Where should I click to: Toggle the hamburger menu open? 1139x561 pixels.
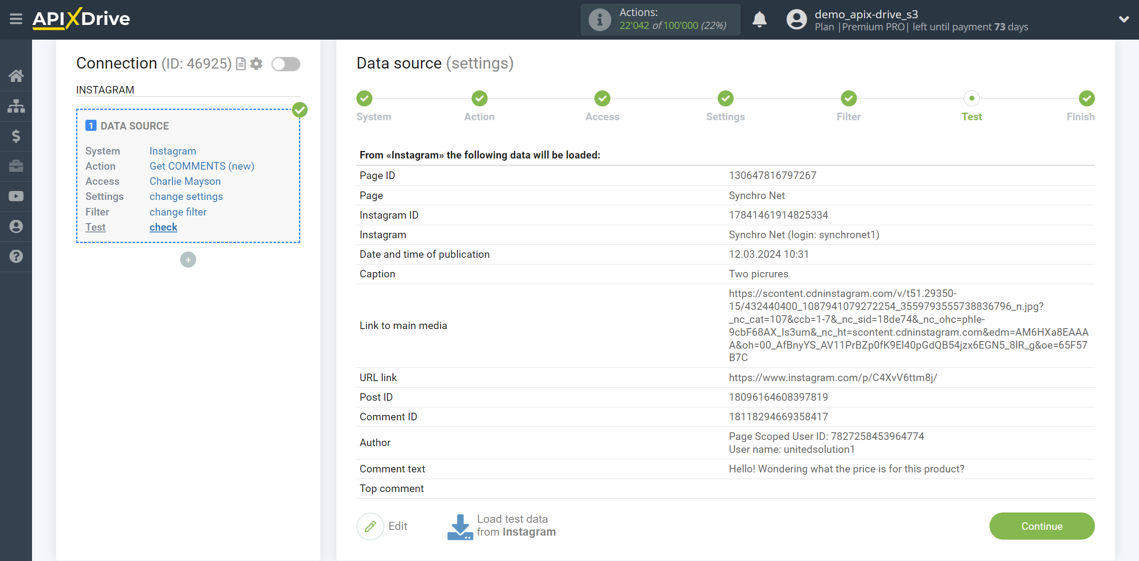[16, 19]
